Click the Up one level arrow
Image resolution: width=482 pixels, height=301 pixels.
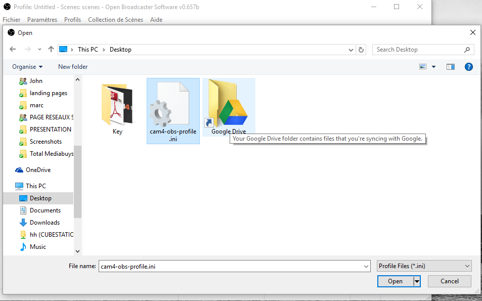click(51, 50)
